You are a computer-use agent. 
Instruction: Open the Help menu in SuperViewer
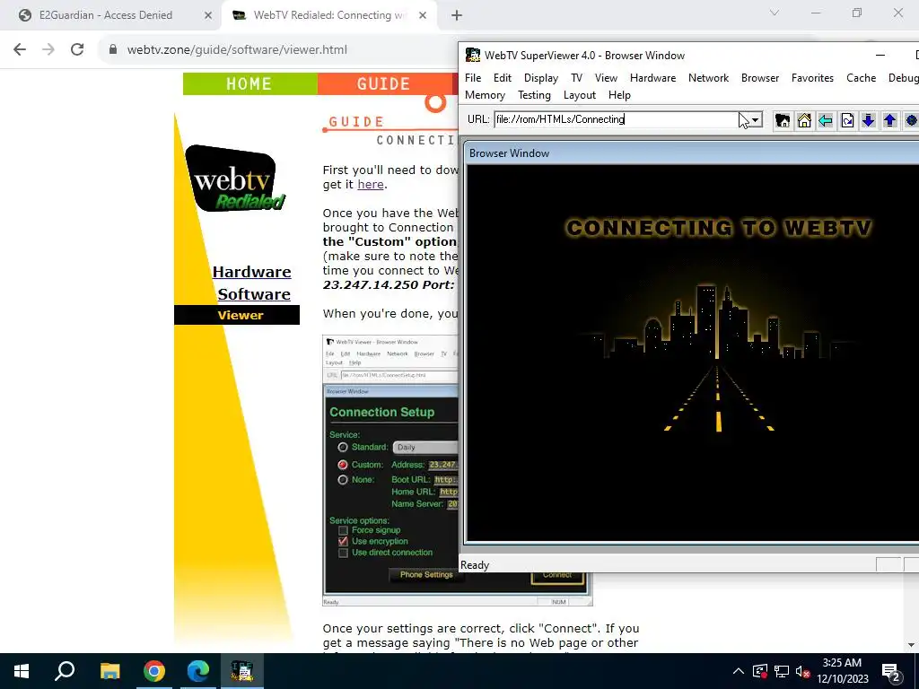point(619,95)
